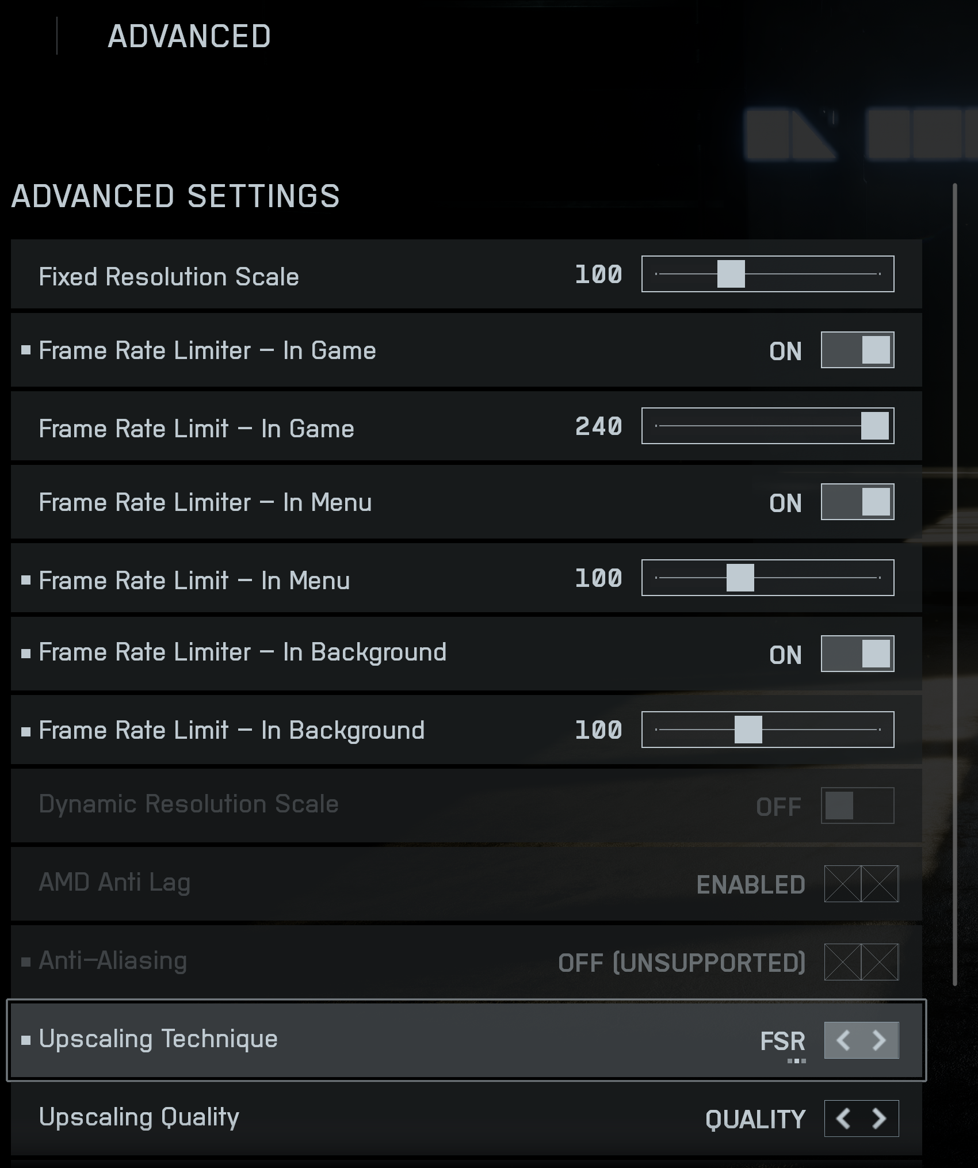Click the Upscaling Technique left arrow

[843, 1040]
